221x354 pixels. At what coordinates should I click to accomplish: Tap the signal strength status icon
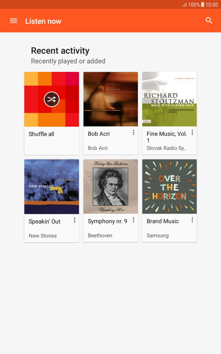[184, 5]
